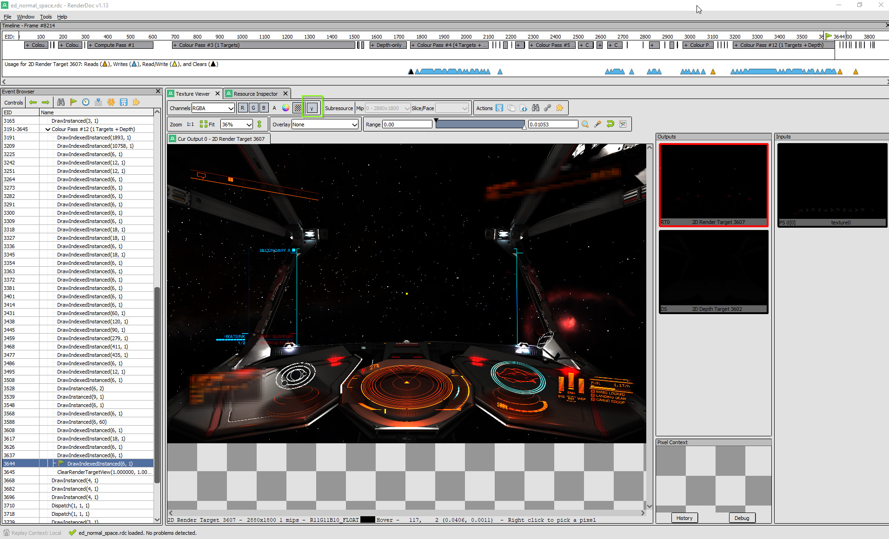Flip texture vertically with green arrow icon
This screenshot has width=889, height=539.
[259, 124]
